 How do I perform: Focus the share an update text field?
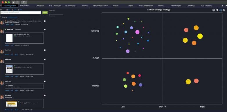tap(21, 13)
